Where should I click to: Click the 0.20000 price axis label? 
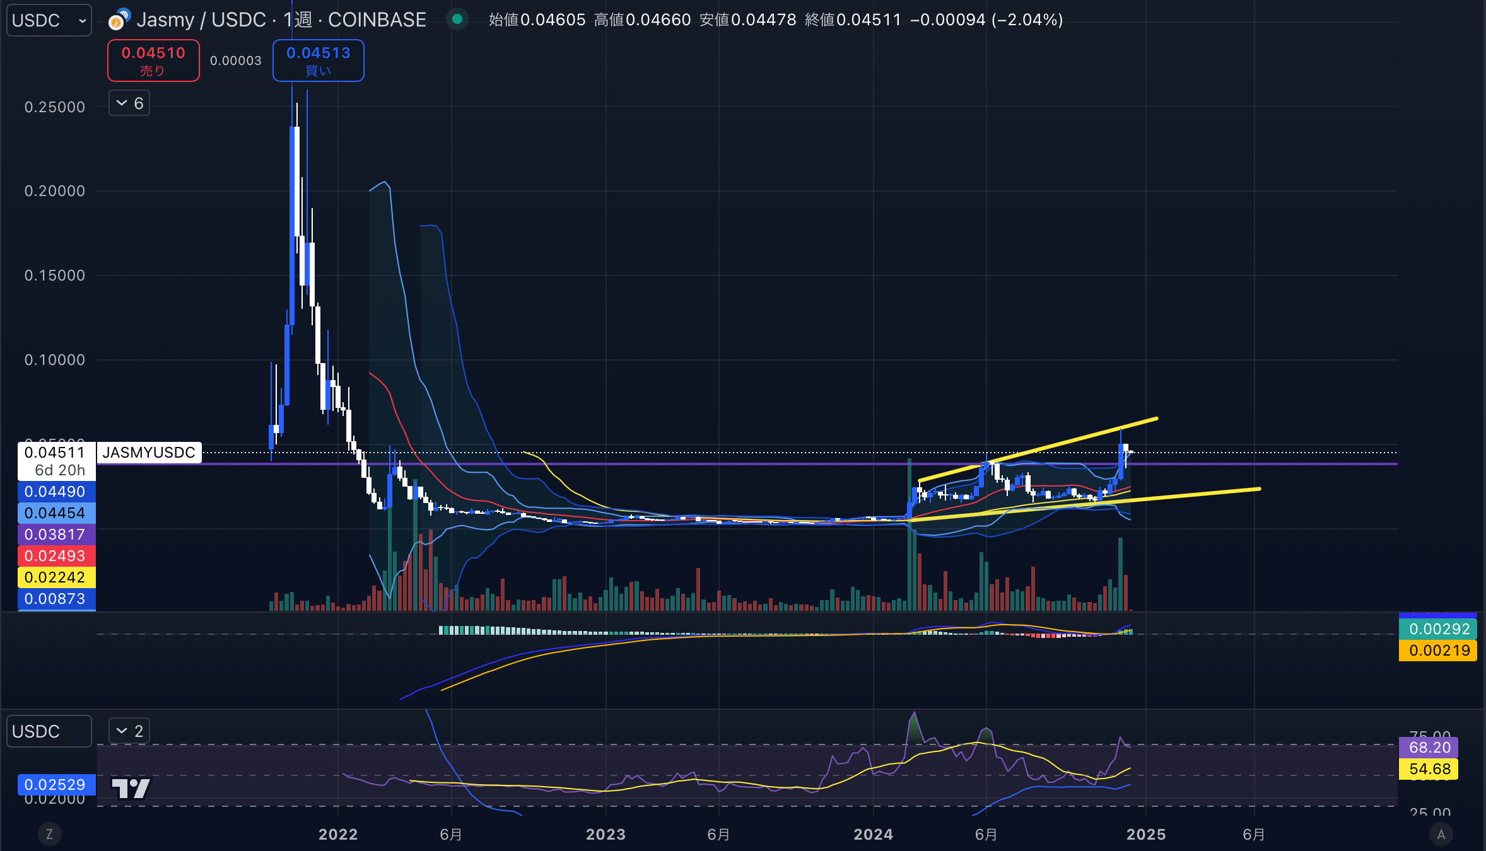click(55, 191)
